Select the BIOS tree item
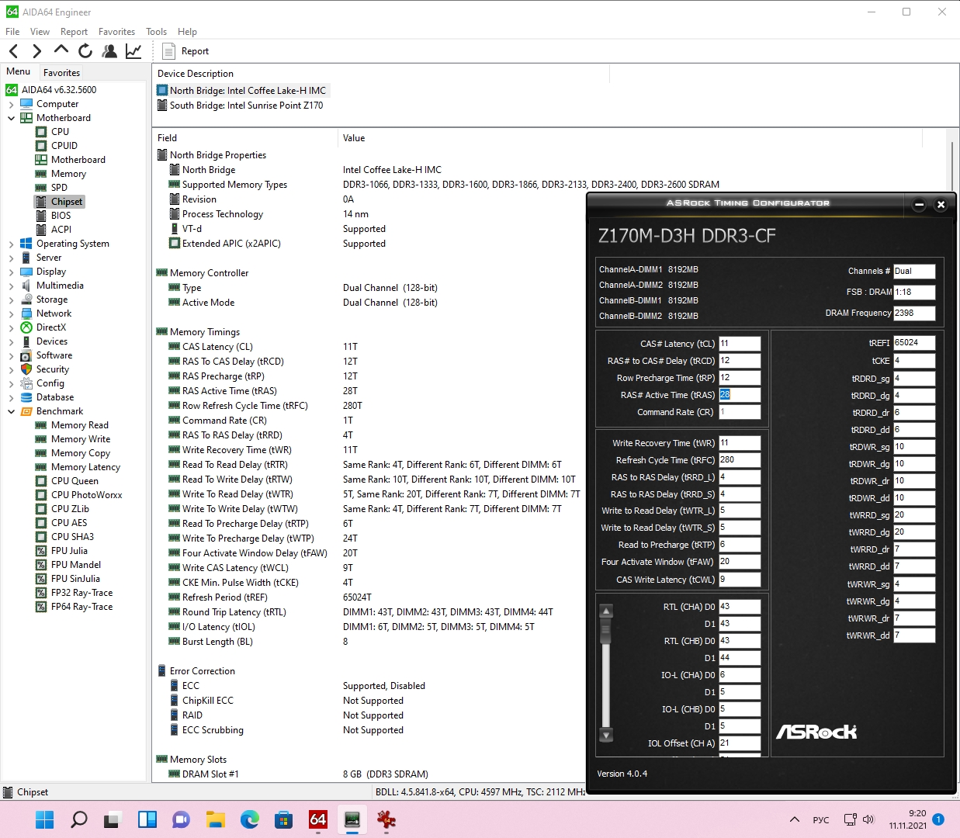 pyautogui.click(x=61, y=216)
